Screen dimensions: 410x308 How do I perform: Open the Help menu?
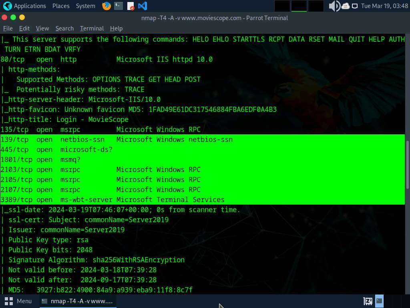pos(116,28)
